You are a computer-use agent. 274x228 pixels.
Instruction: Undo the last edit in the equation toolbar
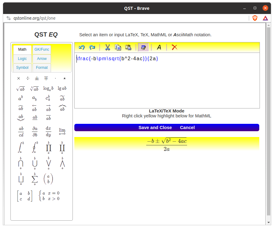pyautogui.click(x=82, y=47)
